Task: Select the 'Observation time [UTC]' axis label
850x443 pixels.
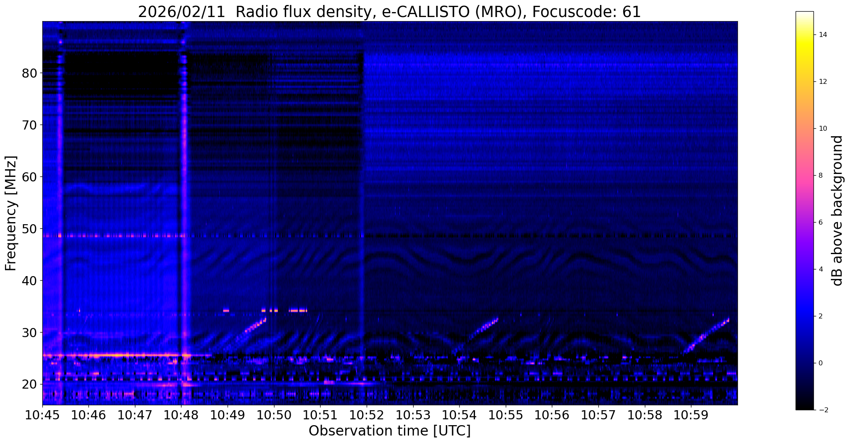Action: pyautogui.click(x=389, y=431)
